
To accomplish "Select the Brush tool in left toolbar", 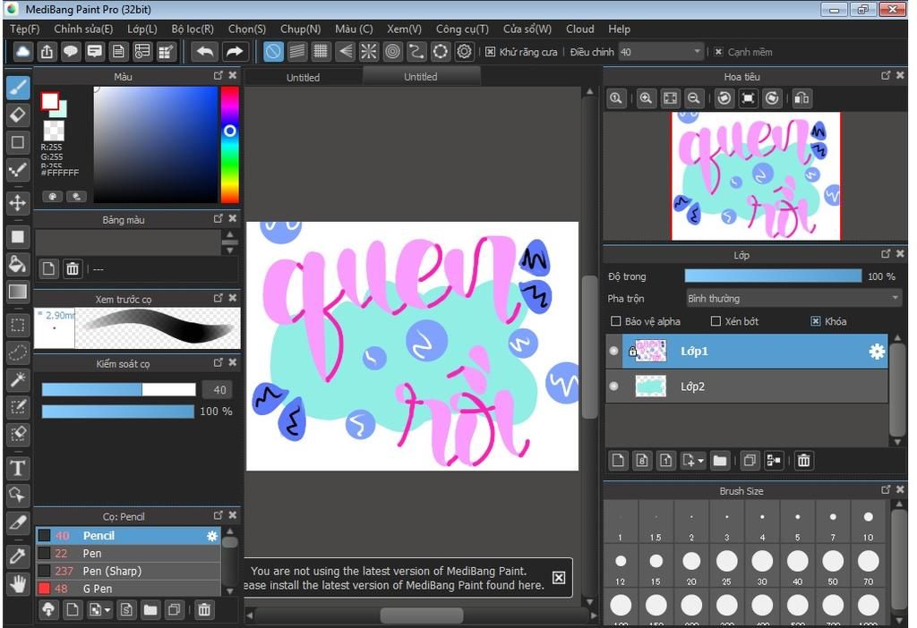I will [18, 88].
